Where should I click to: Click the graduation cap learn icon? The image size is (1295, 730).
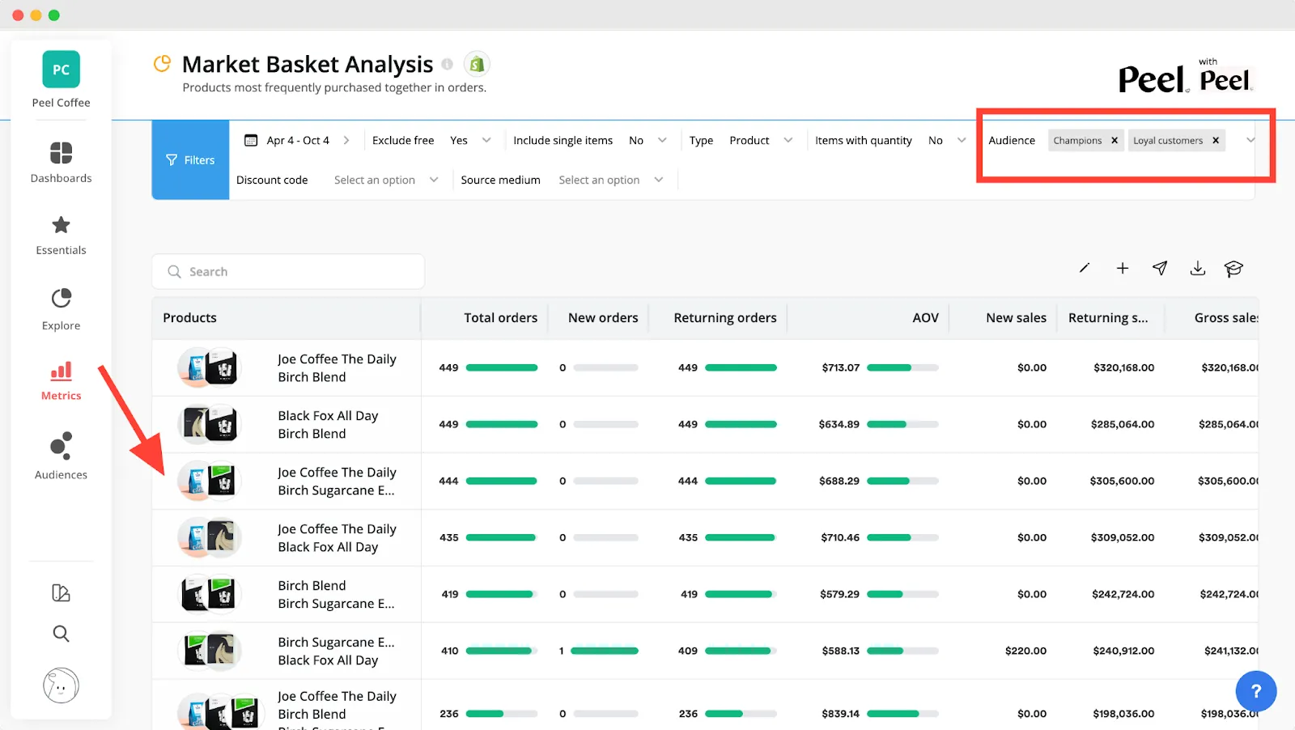[x=1233, y=269]
